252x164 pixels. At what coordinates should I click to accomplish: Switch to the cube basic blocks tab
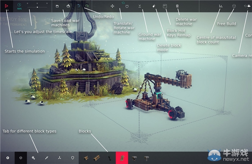pos(21,158)
